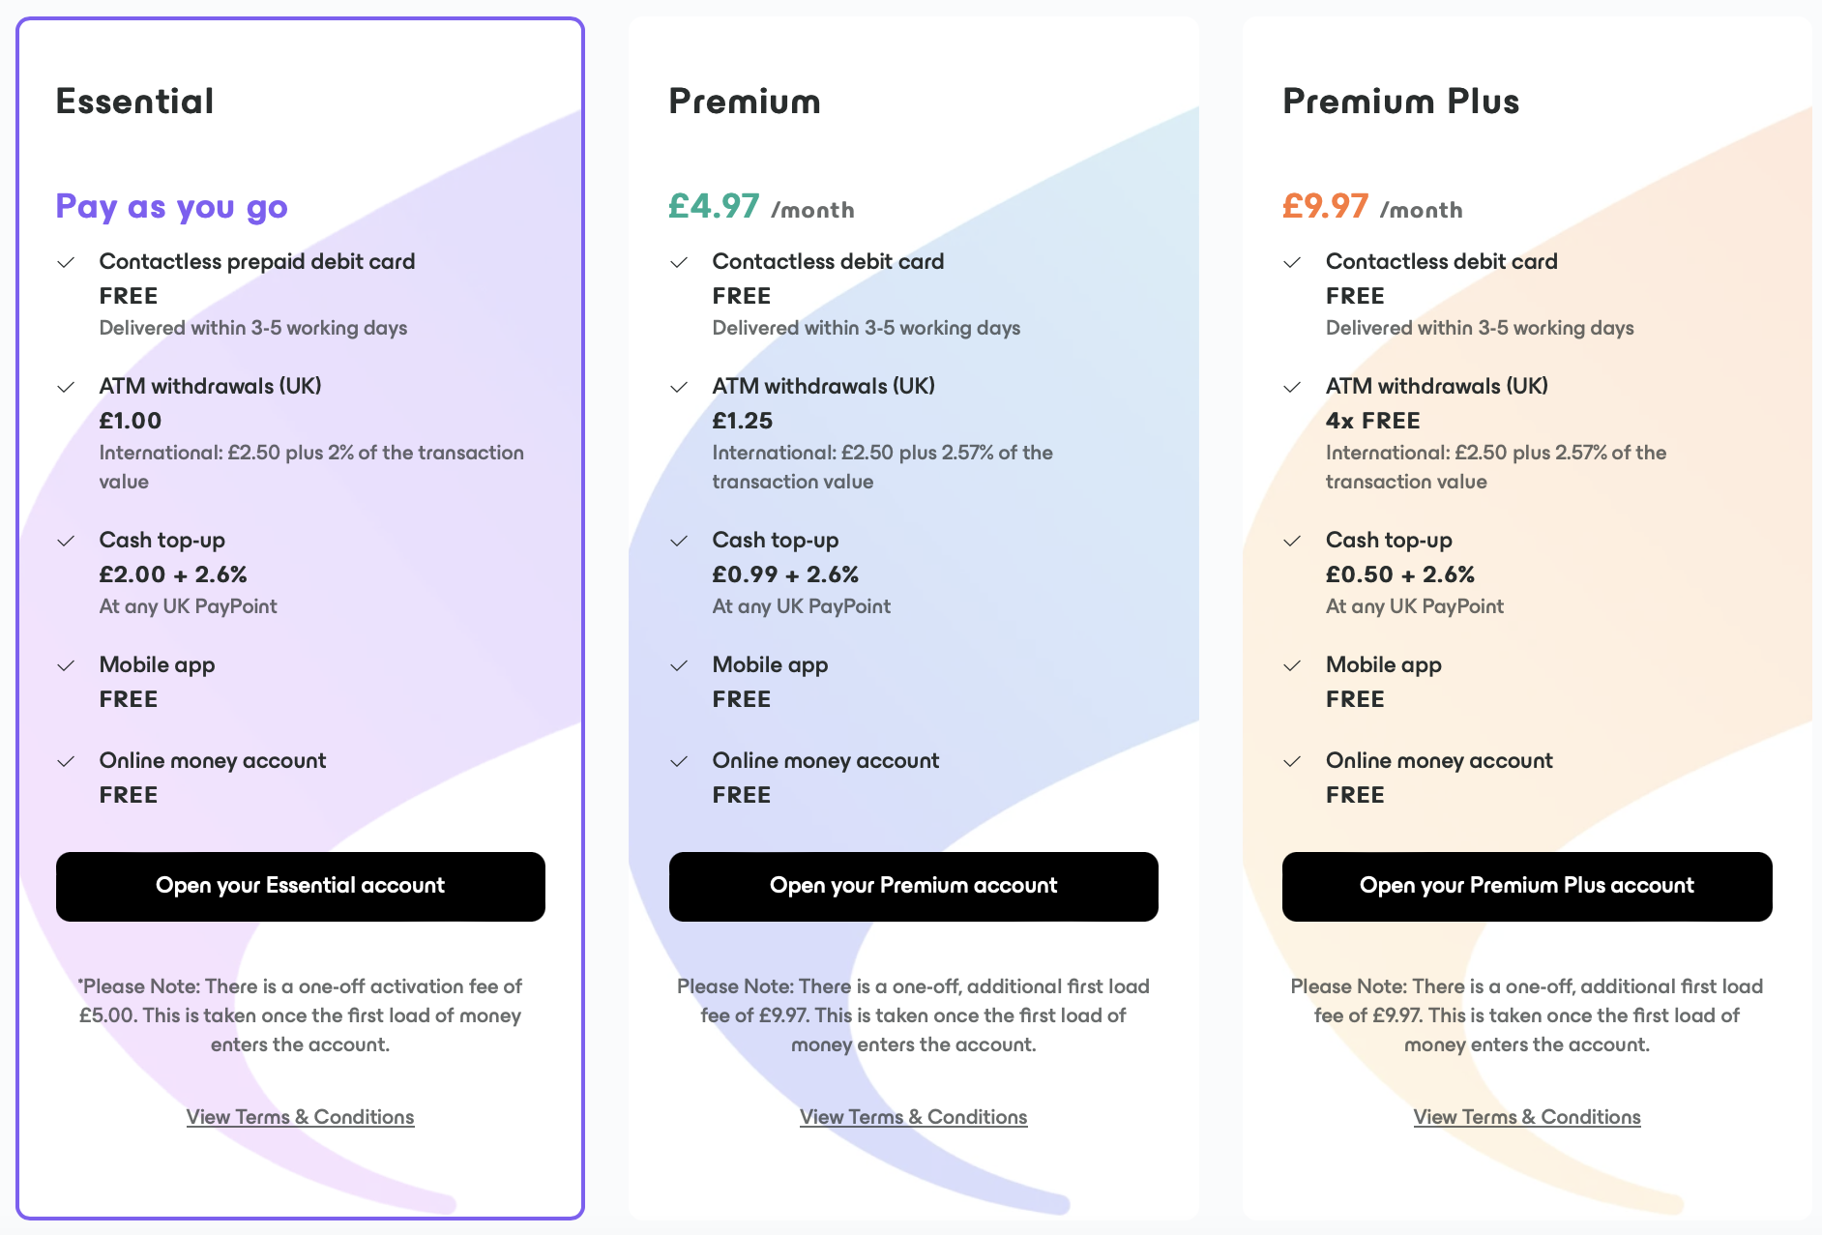Click the £9.97 /month price
Image resolution: width=1822 pixels, height=1235 pixels.
tap(1373, 207)
